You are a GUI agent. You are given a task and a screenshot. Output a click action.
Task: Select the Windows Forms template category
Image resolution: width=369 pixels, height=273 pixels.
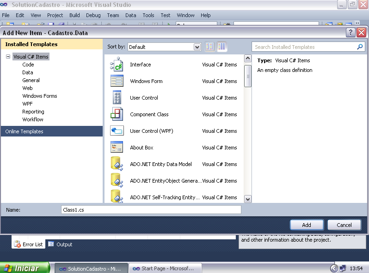point(40,96)
